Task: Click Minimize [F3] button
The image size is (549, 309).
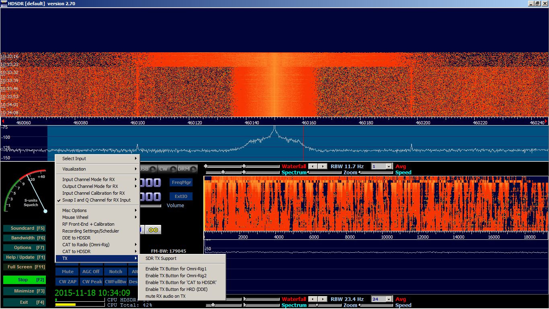Action: click(x=24, y=291)
